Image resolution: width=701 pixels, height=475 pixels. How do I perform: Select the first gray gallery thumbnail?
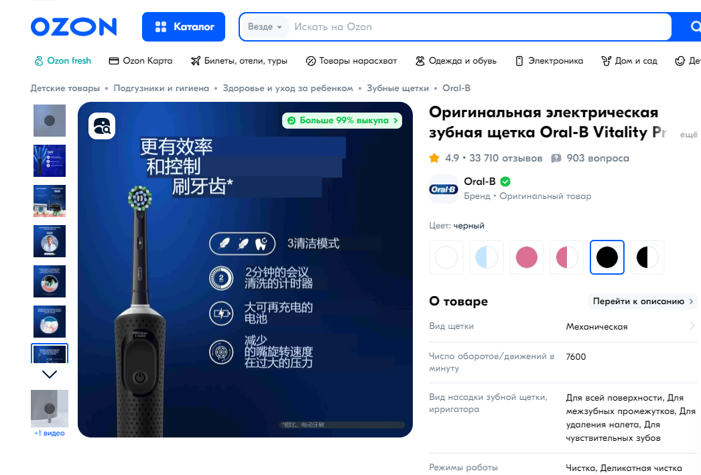pos(50,121)
